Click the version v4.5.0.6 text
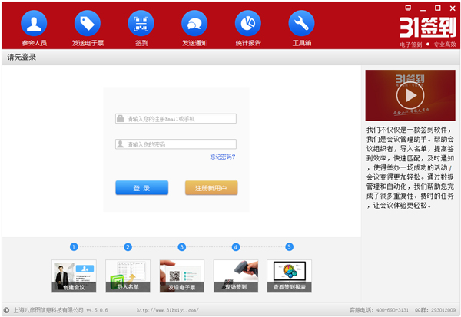 (x=97, y=310)
